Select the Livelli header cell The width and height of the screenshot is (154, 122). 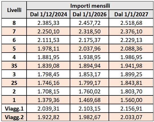(14, 10)
